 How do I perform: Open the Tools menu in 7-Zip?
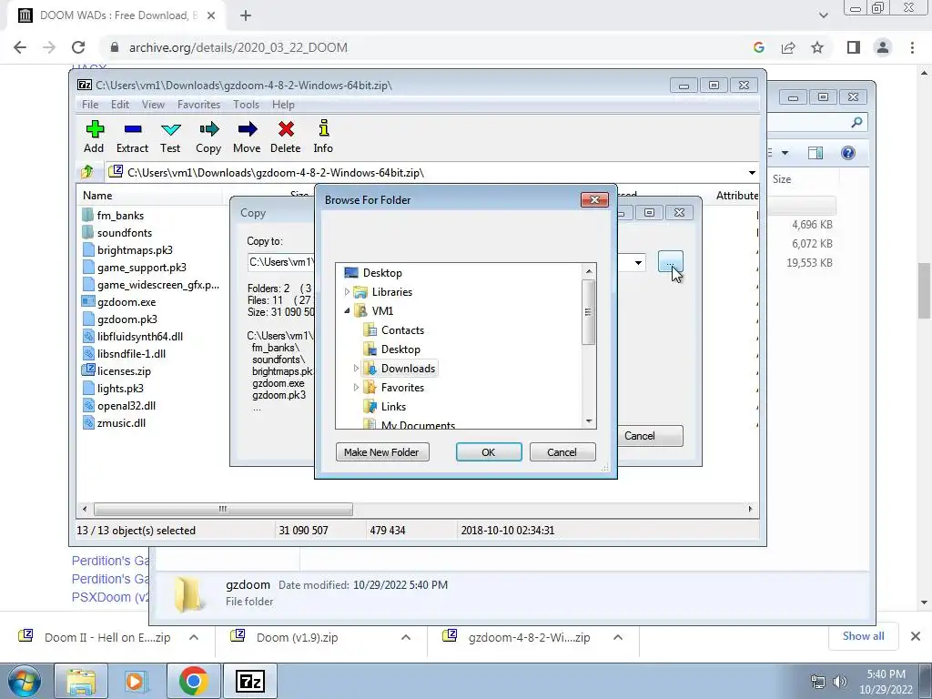point(246,105)
